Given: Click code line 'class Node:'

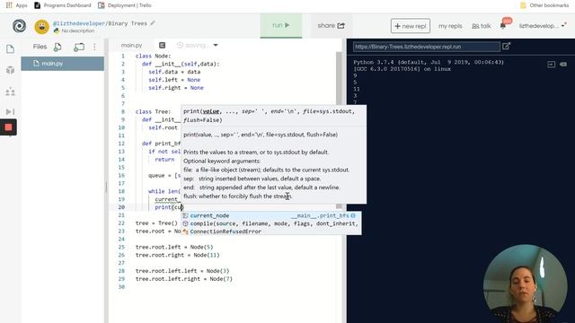Looking at the screenshot, I should [x=153, y=56].
